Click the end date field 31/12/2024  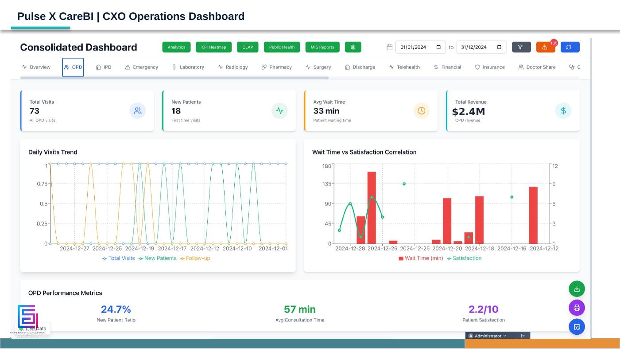tap(481, 47)
